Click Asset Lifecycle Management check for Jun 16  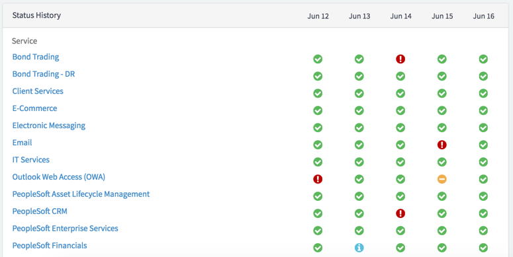[483, 196]
